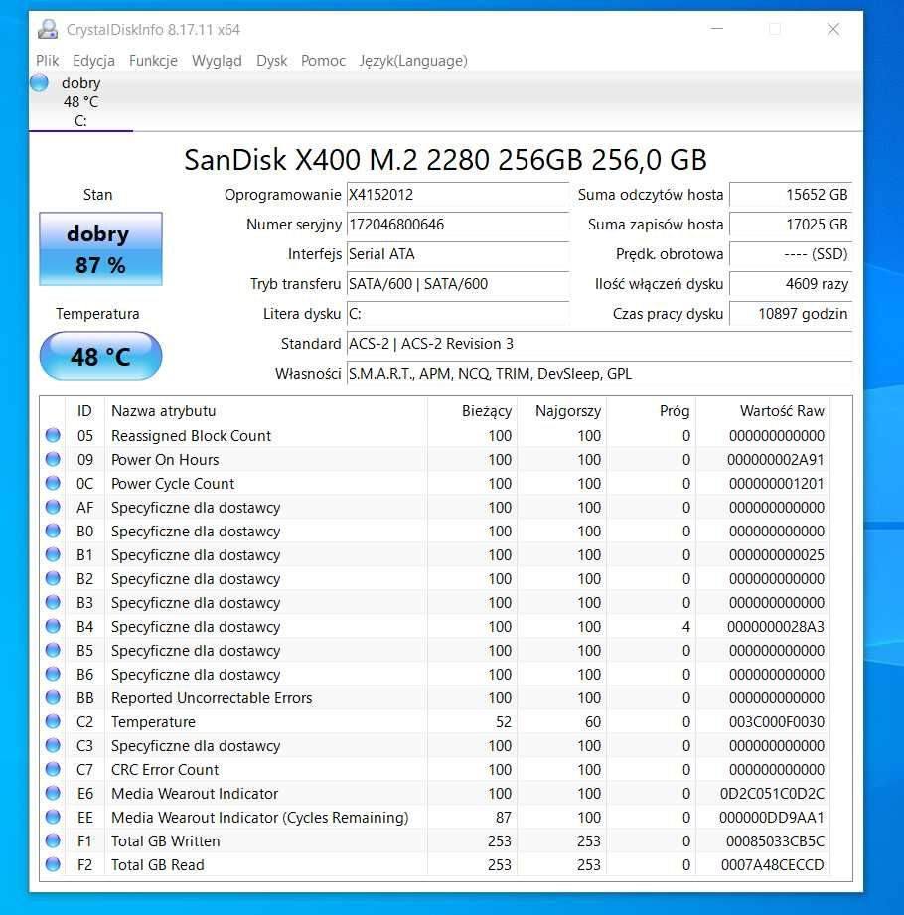Open the Edycja menu
Screen dimensions: 904x915
(x=93, y=61)
